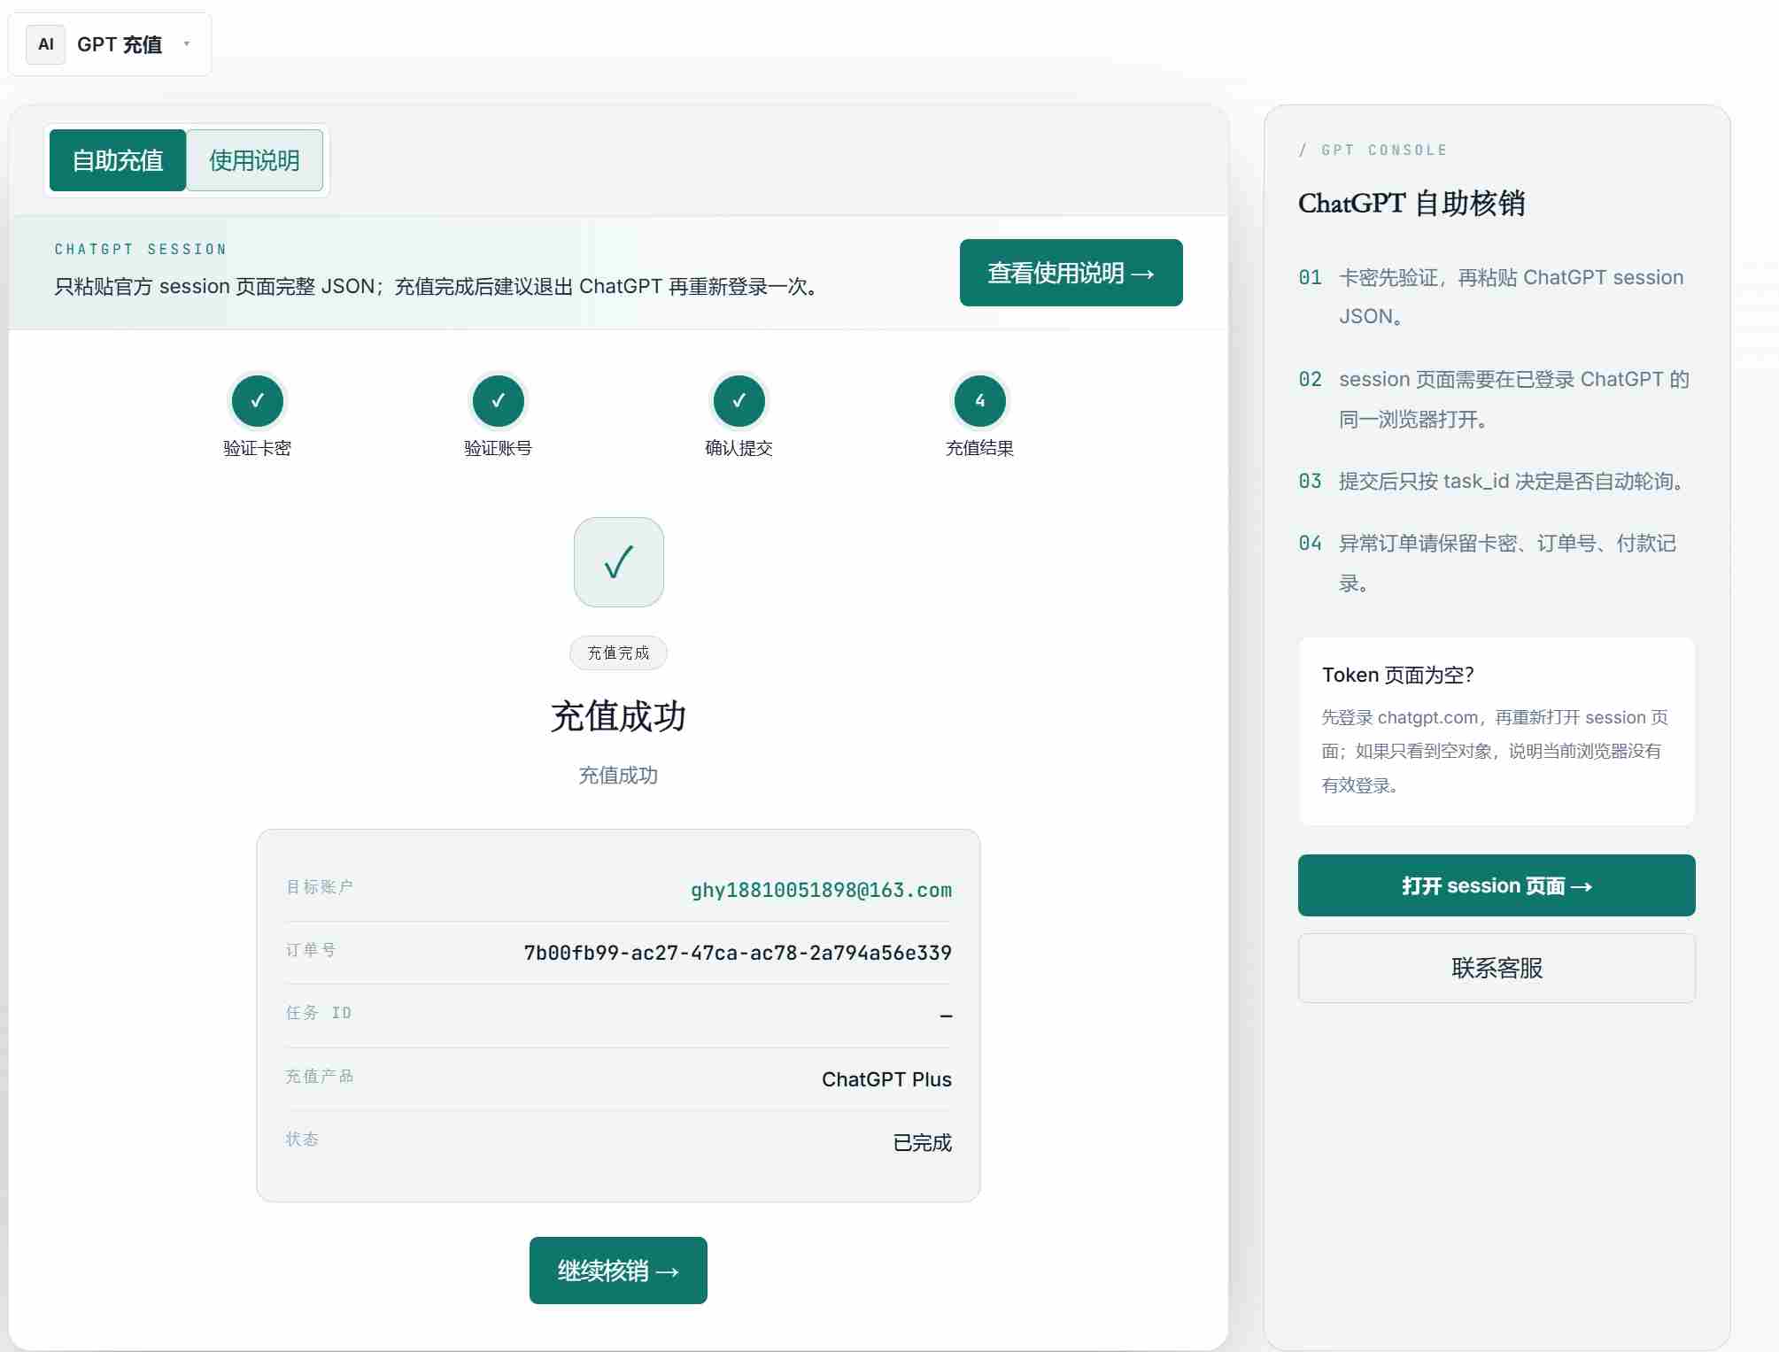
Task: Click the 继续核销 button
Action: (x=618, y=1271)
